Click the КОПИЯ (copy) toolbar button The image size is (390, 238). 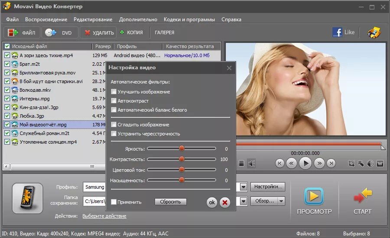132,32
